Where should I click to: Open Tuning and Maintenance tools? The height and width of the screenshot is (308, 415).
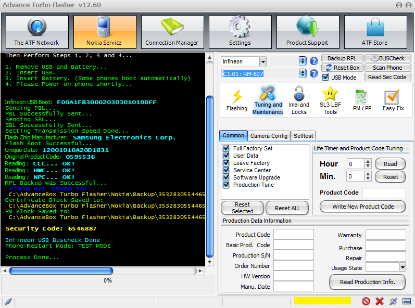coord(268,100)
